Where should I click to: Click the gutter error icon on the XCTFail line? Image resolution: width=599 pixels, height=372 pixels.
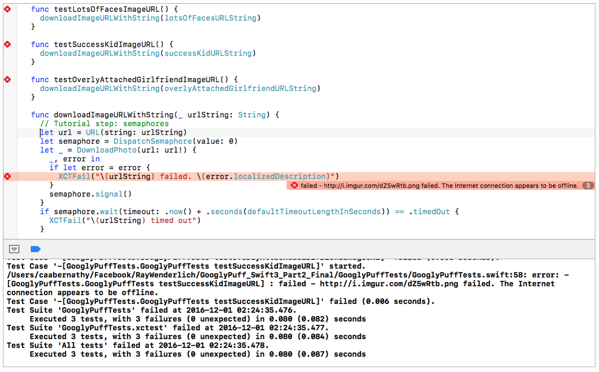(x=7, y=176)
